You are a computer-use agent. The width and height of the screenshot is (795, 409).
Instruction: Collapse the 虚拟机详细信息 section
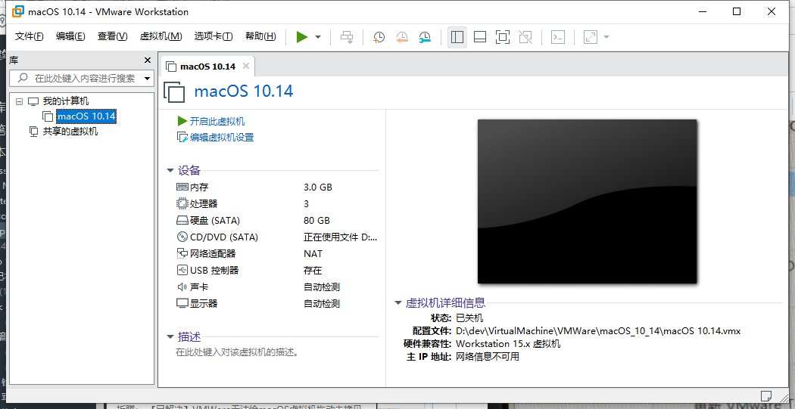point(398,303)
